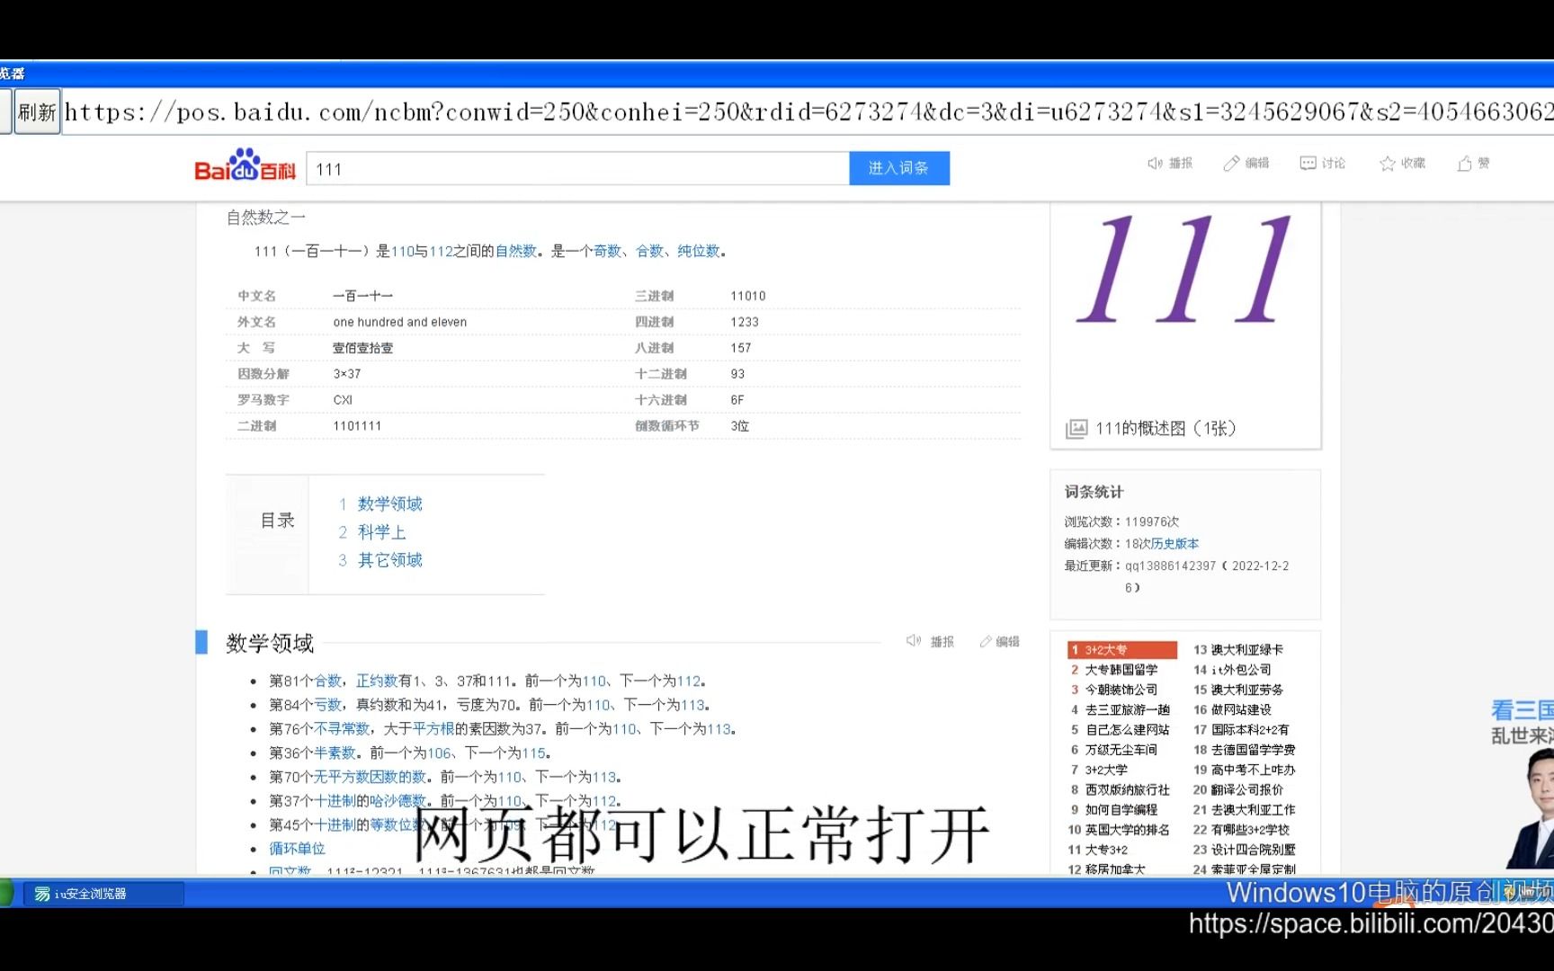The height and width of the screenshot is (971, 1554).
Task: Open the 3+2大专 ranking link
Action: (1107, 649)
